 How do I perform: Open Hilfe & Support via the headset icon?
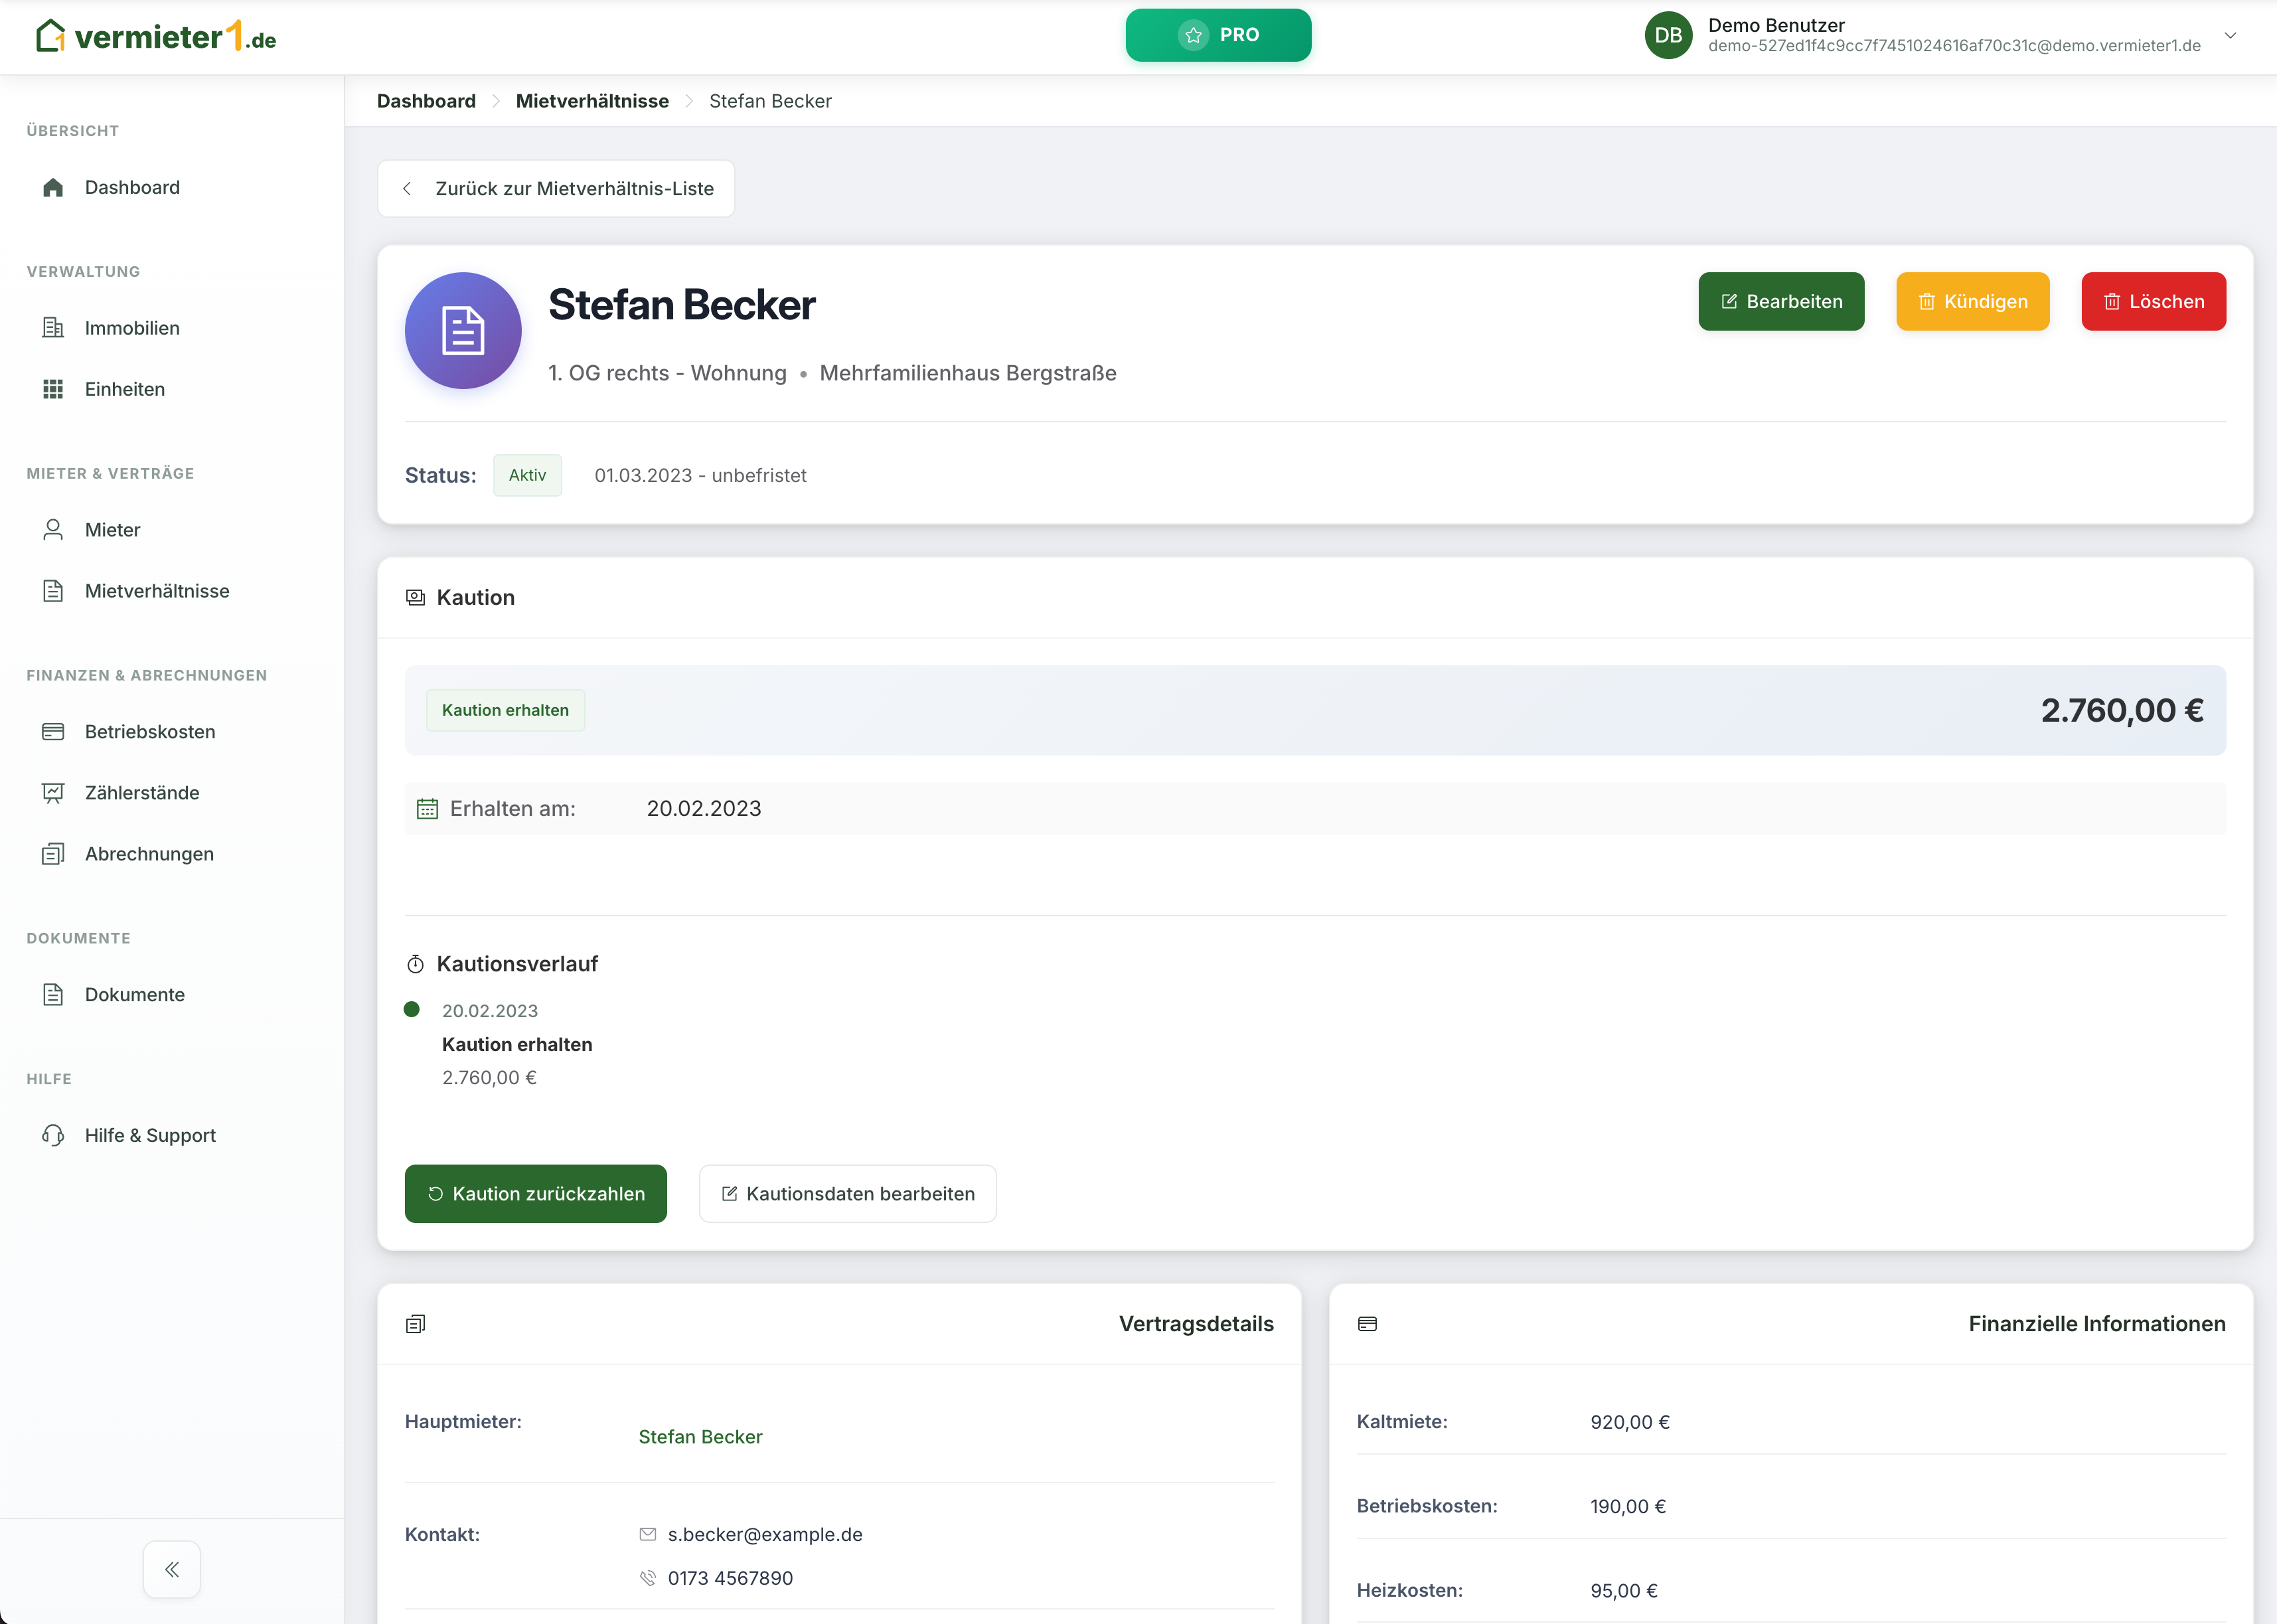click(53, 1135)
